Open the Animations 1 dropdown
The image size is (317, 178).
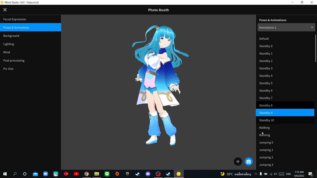point(286,27)
